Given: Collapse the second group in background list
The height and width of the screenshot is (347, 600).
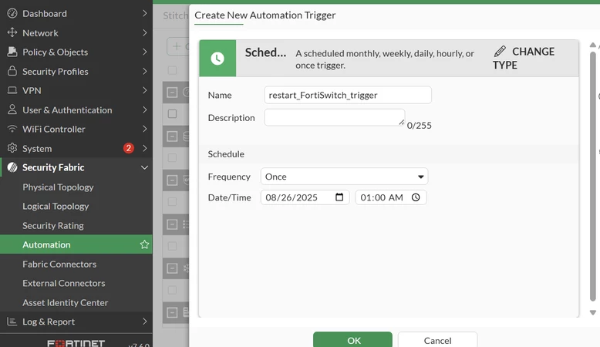Looking at the screenshot, I should pos(172,136).
